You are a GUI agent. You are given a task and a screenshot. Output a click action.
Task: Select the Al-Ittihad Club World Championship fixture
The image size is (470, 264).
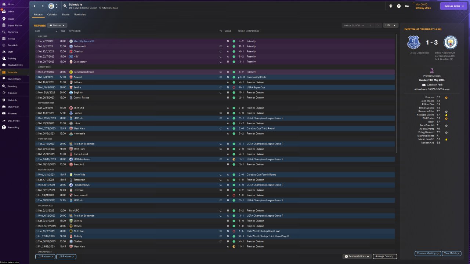click(x=215, y=231)
